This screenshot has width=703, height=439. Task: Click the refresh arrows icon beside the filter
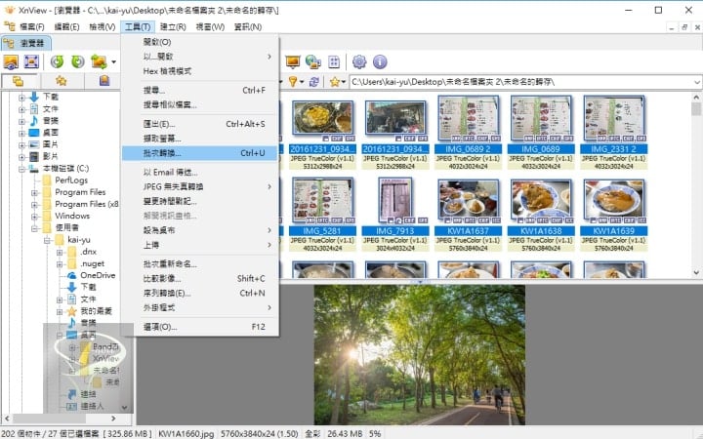point(314,82)
